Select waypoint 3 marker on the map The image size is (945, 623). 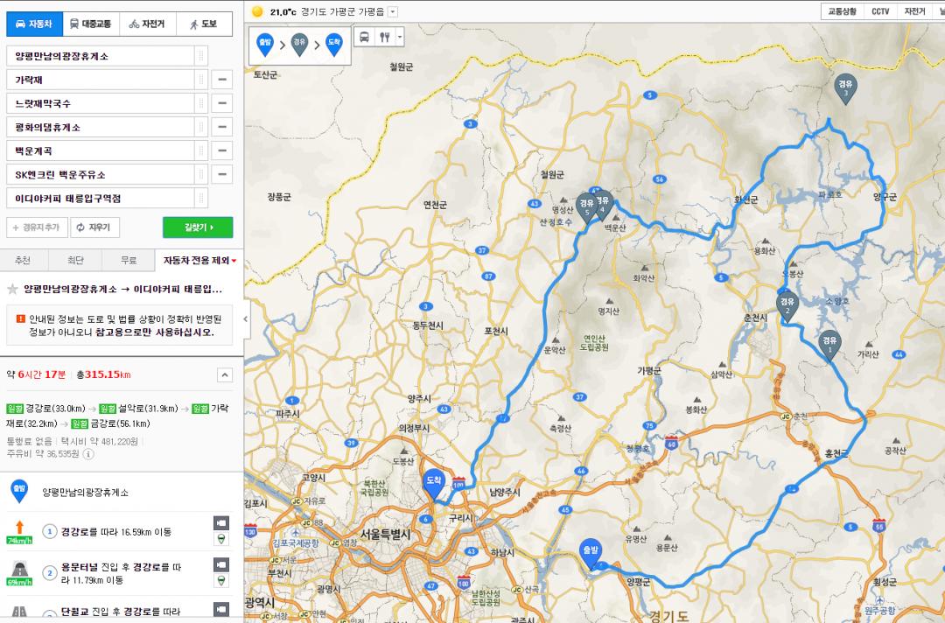click(x=844, y=87)
